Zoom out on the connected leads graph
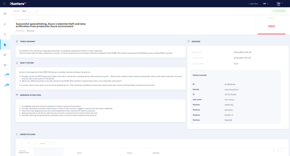This screenshot has width=290, height=156. (x=278, y=151)
